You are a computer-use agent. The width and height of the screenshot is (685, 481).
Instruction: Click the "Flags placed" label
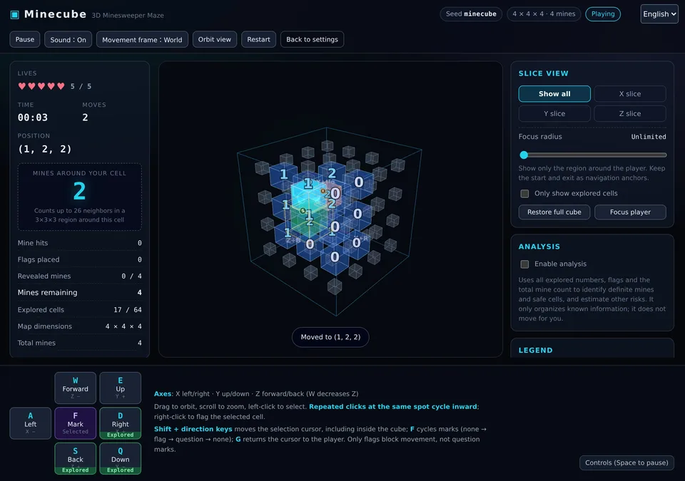(39, 259)
